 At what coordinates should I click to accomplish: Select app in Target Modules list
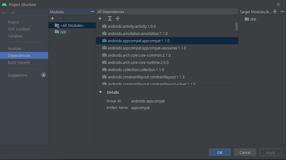pos(253,19)
